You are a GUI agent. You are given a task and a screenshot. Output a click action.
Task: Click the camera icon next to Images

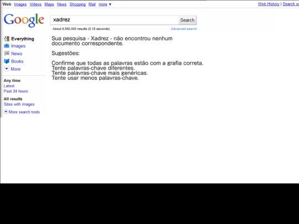(x=7, y=46)
